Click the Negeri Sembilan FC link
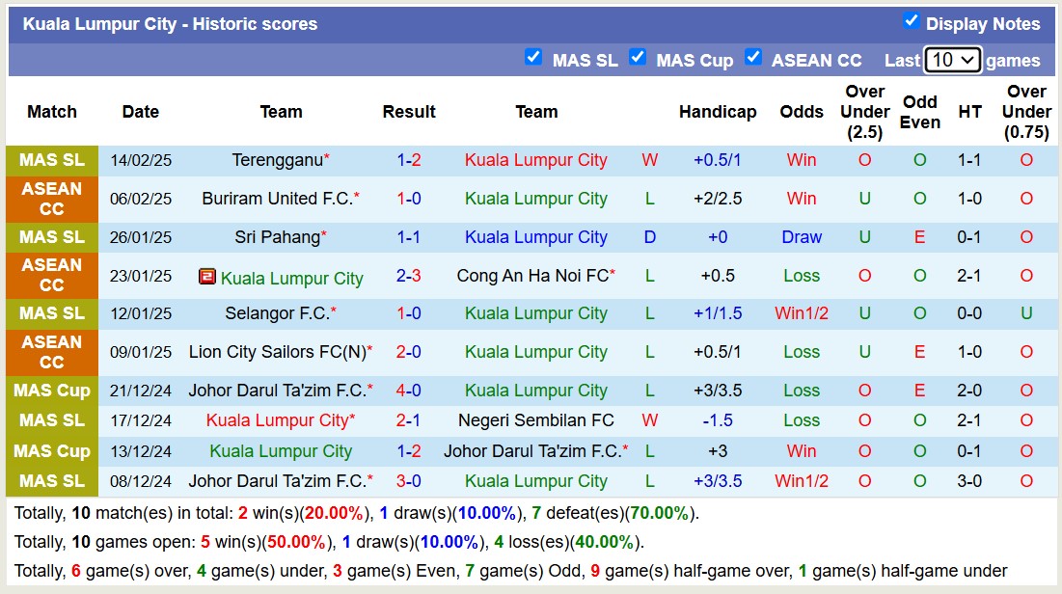The height and width of the screenshot is (594, 1062). click(536, 420)
